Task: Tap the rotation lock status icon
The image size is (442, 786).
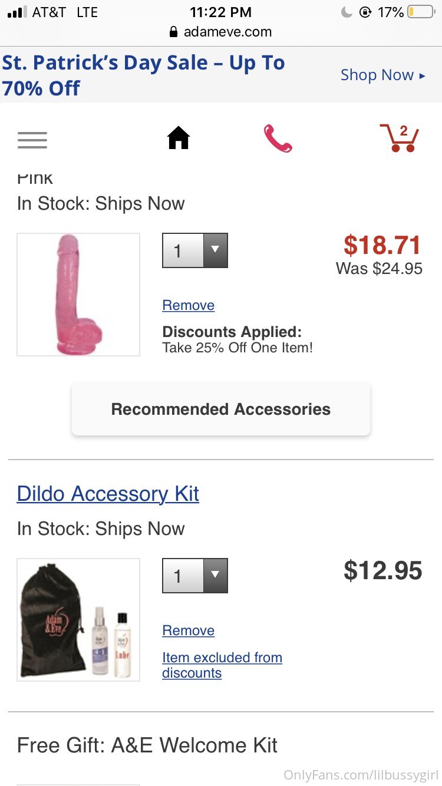Action: point(365,12)
